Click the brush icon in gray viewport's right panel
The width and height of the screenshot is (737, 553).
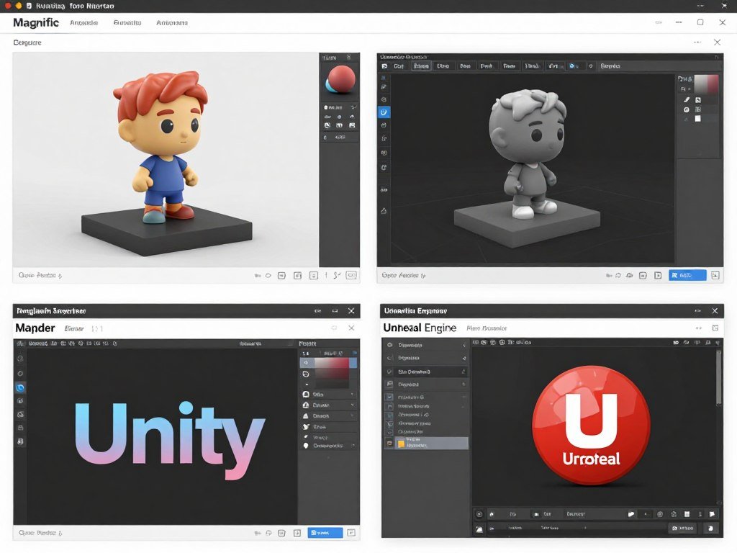pyautogui.click(x=686, y=99)
